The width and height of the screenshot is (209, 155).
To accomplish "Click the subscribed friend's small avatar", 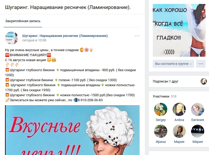I will [x=204, y=81].
